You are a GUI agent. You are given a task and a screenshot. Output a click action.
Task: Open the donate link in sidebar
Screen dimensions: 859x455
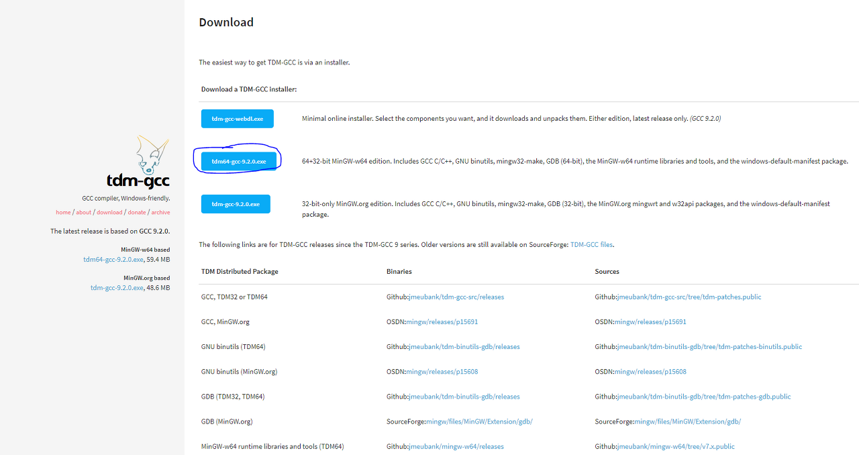pos(137,212)
